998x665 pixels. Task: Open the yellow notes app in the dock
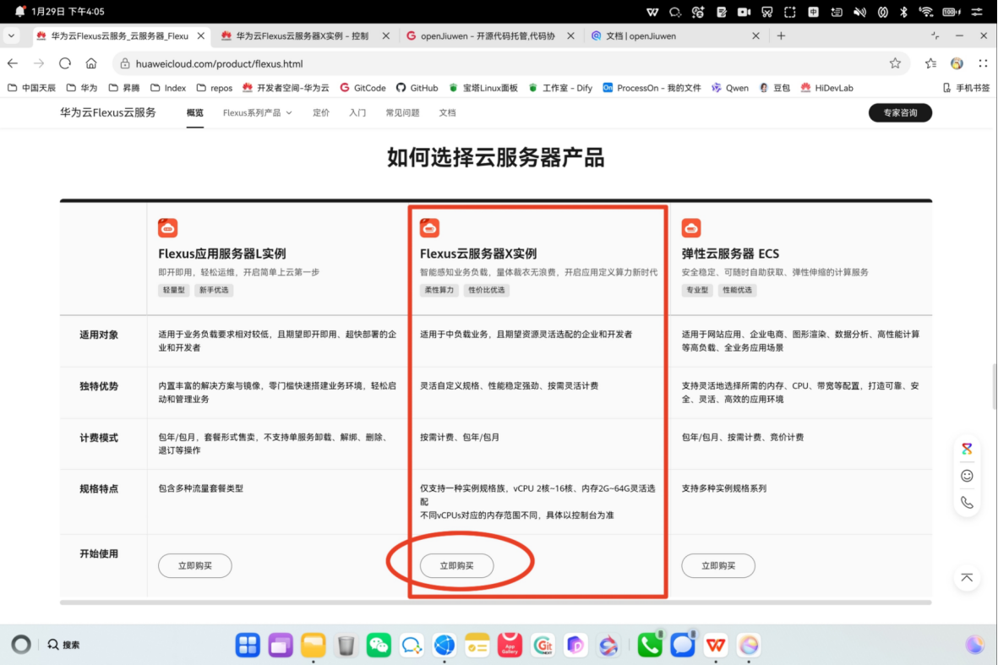click(x=477, y=645)
